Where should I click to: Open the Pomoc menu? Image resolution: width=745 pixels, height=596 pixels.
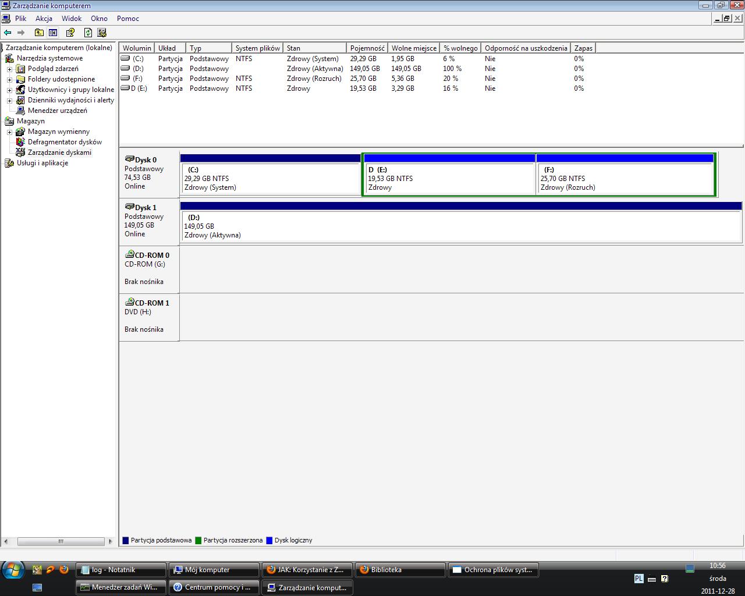click(x=128, y=19)
